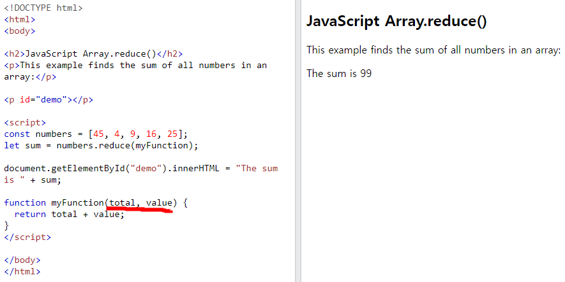565x282 pixels.
Task: Click the '<p id="demo"></p>' code line
Action: [49, 100]
